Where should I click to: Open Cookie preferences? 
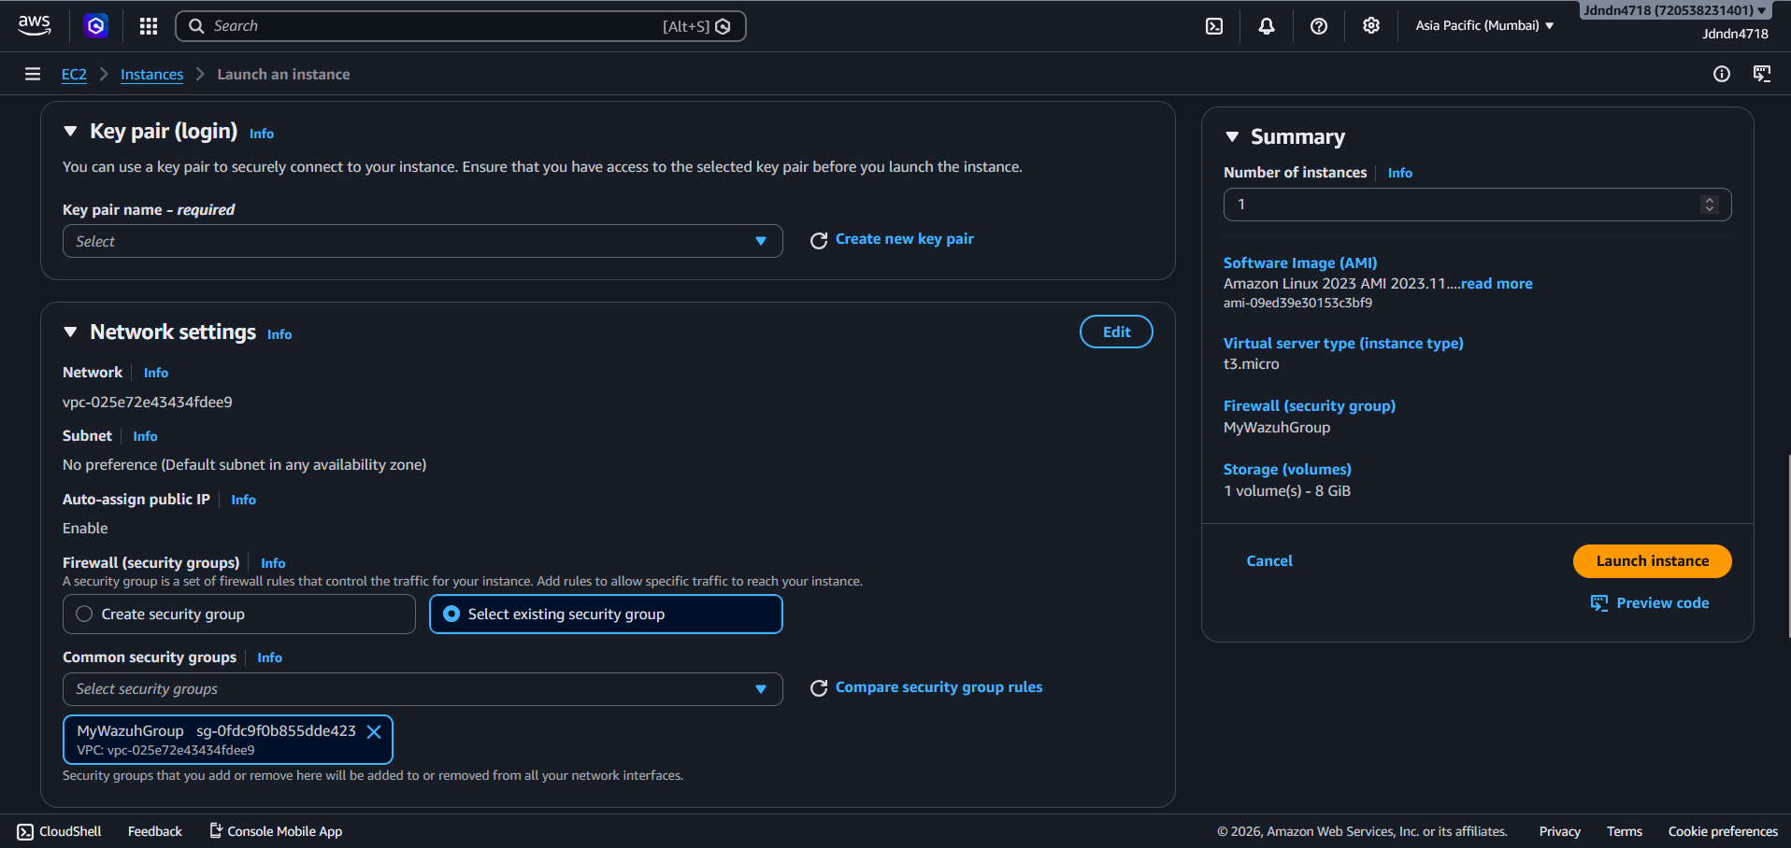click(x=1723, y=831)
